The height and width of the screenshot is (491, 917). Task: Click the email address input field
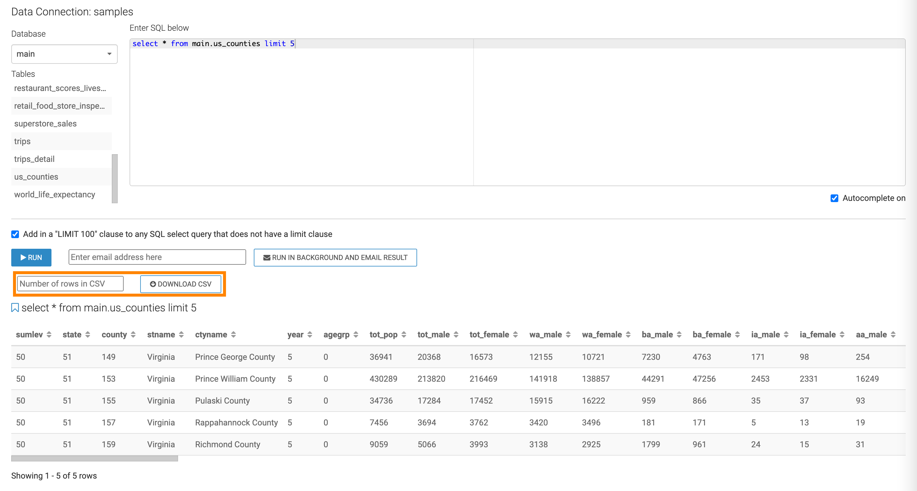pyautogui.click(x=157, y=257)
